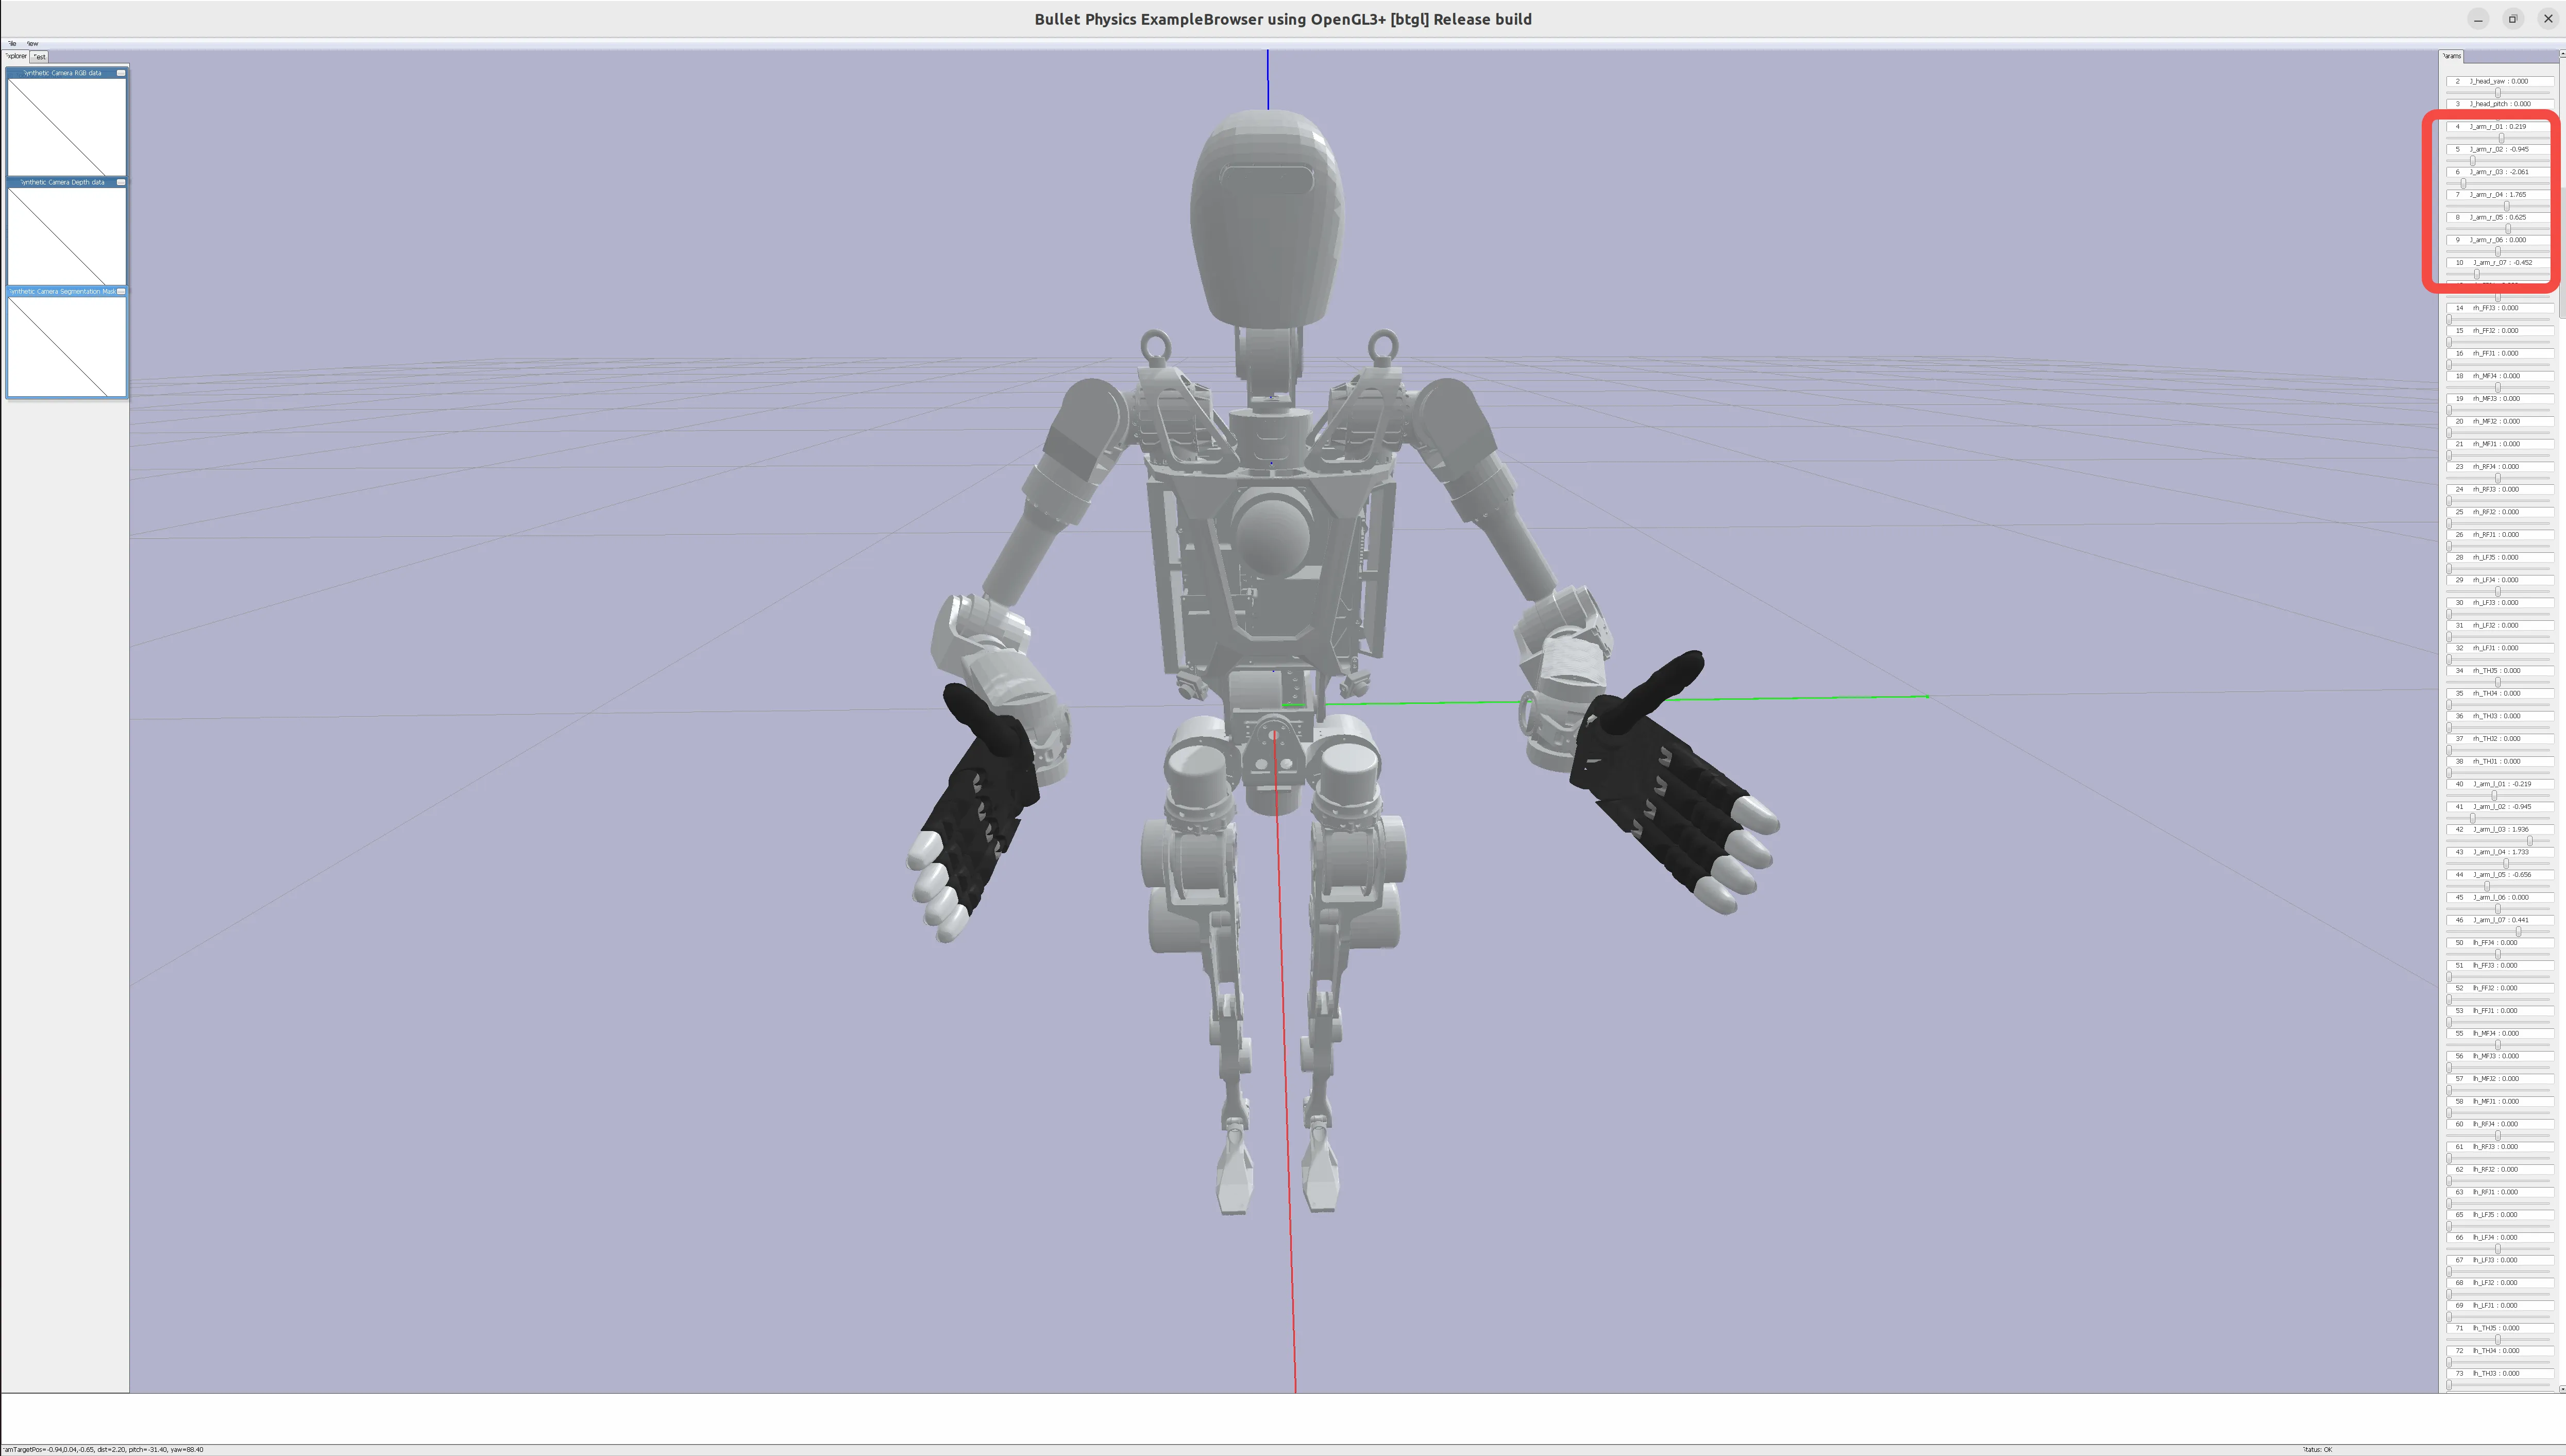Click the 'Status: OK' indicator
This screenshot has height=1456, width=2566.
[x=2317, y=1449]
